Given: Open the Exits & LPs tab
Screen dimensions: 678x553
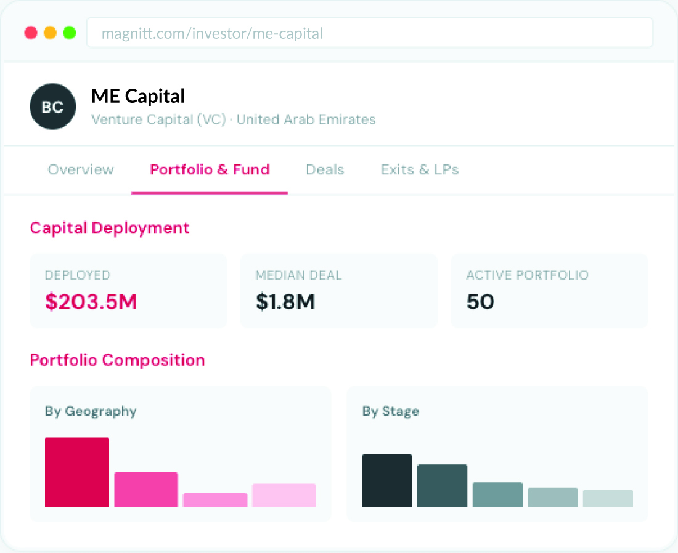Looking at the screenshot, I should (419, 169).
